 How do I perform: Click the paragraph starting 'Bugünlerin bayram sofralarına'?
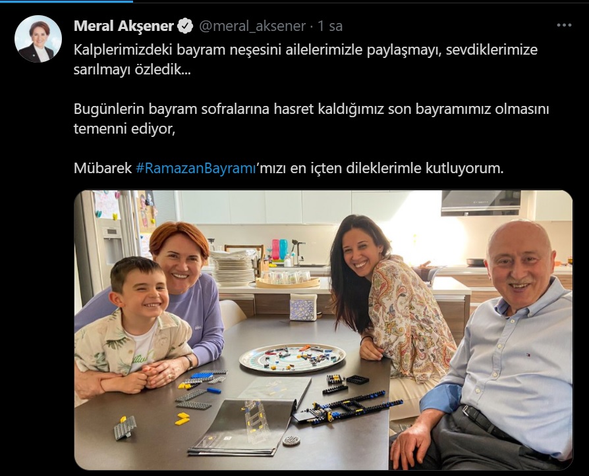(x=311, y=119)
